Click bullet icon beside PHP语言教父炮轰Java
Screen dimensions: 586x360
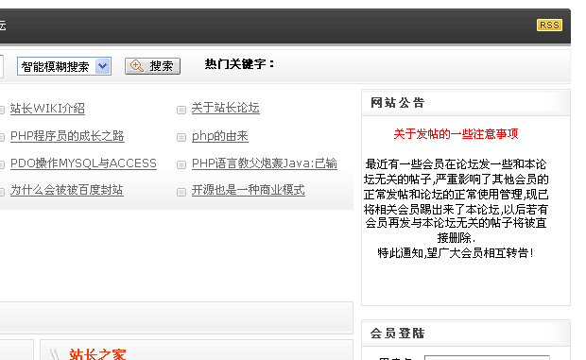(181, 164)
